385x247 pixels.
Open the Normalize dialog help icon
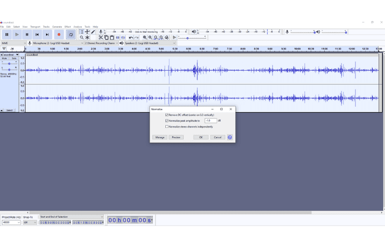[x=230, y=137]
